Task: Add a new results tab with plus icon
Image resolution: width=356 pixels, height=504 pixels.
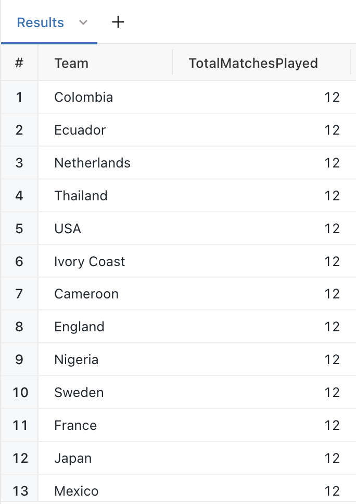Action: click(x=118, y=22)
